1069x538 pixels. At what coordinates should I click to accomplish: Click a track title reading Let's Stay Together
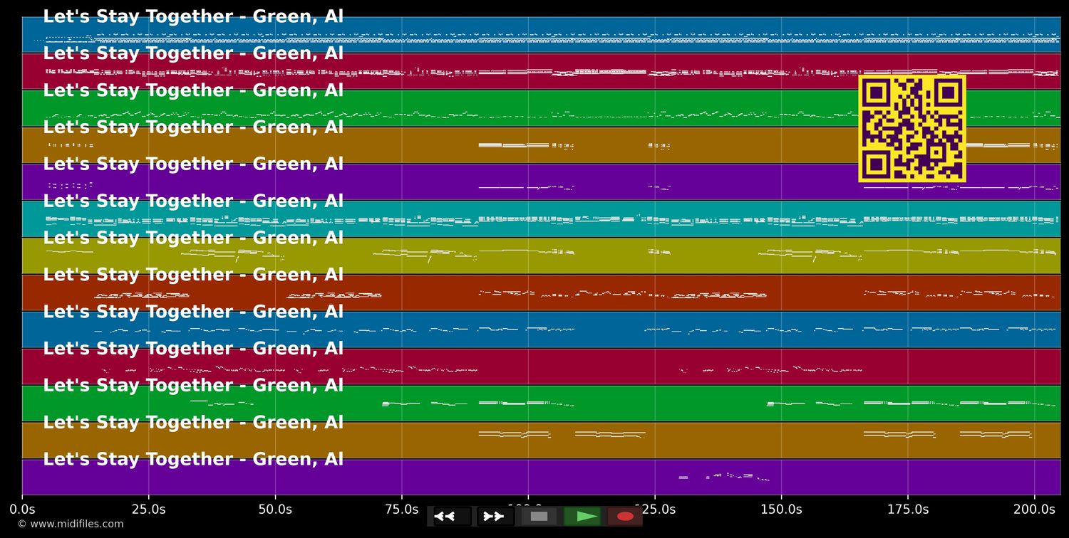coord(192,16)
